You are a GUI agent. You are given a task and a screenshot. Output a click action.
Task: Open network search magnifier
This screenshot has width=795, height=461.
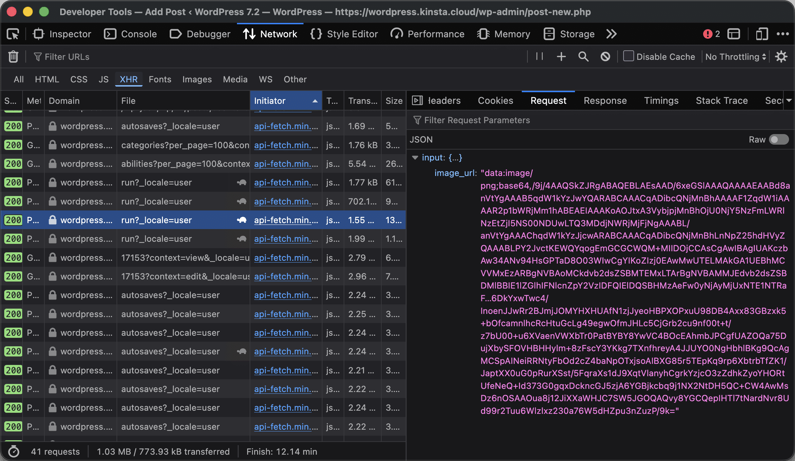coord(583,57)
